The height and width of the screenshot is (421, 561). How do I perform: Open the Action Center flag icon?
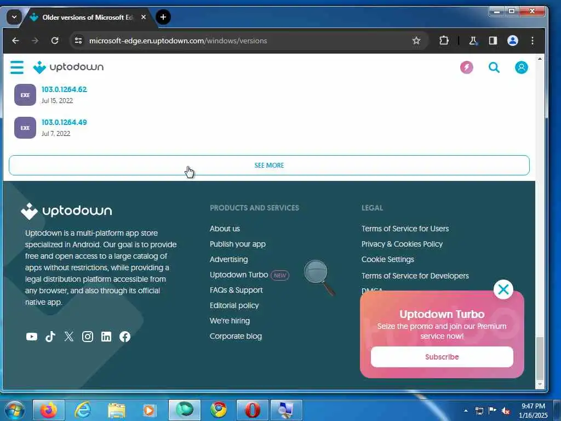coord(493,411)
